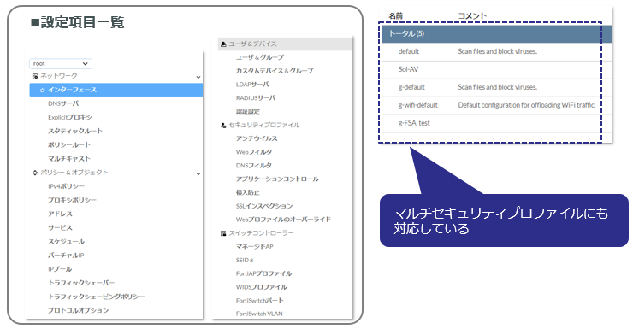Click the 名前 column header
This screenshot has height=329, width=633.
coord(395,15)
